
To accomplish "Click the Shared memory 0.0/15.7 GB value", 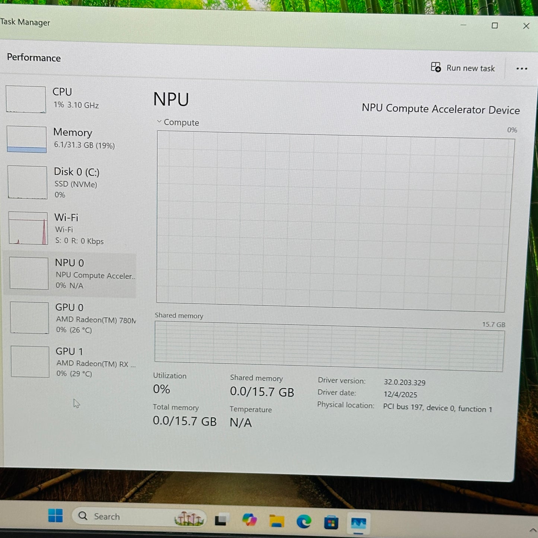I will pos(262,392).
